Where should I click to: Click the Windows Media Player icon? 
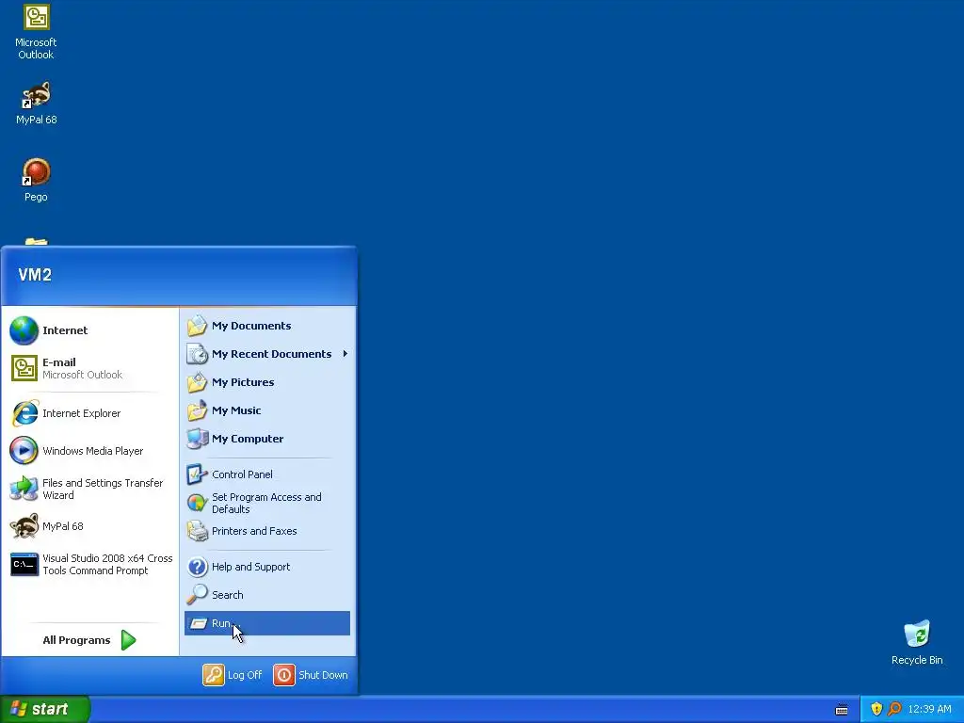coord(24,451)
